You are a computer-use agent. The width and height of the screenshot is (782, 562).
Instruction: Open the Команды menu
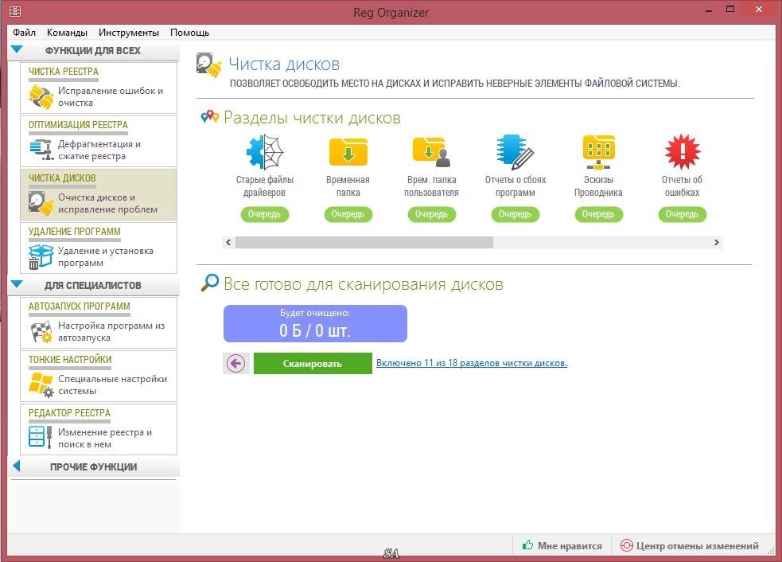(x=67, y=33)
